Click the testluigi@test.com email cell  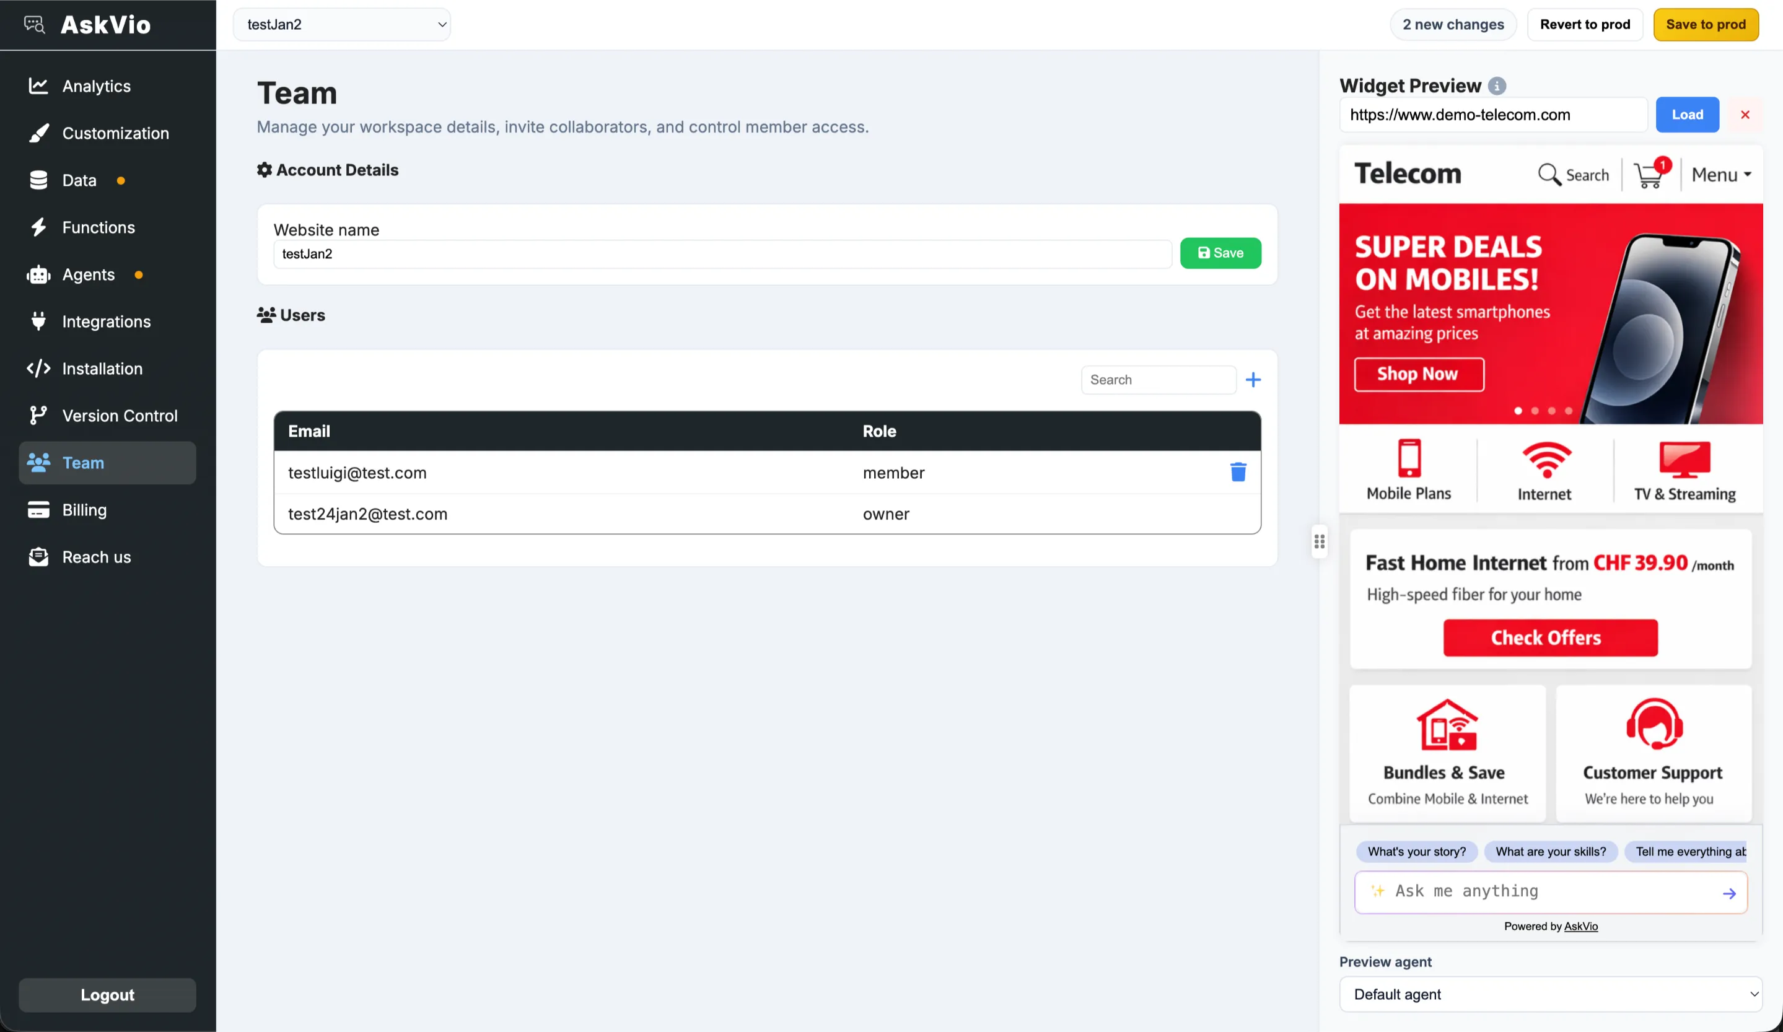[357, 473]
